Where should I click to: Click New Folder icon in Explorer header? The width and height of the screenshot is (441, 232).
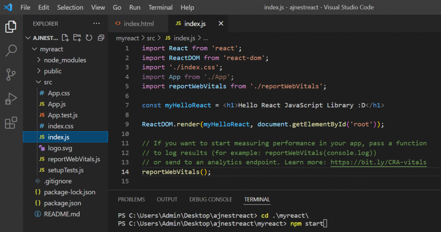(77, 38)
